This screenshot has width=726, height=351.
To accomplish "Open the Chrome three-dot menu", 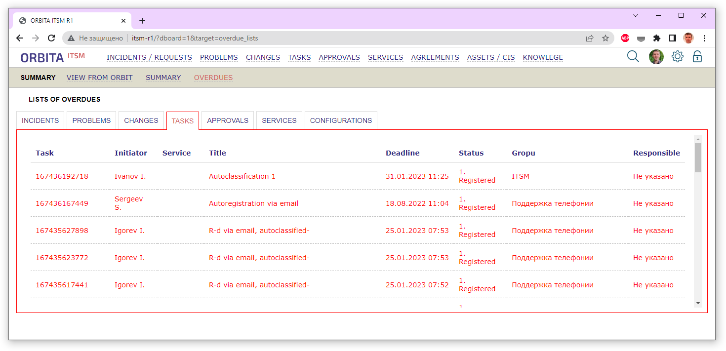I will point(704,38).
